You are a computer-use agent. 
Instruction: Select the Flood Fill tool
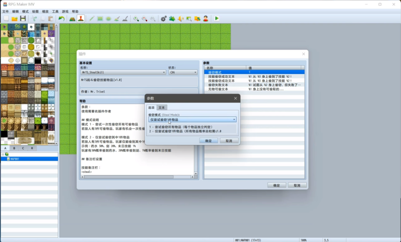[x=117, y=18]
